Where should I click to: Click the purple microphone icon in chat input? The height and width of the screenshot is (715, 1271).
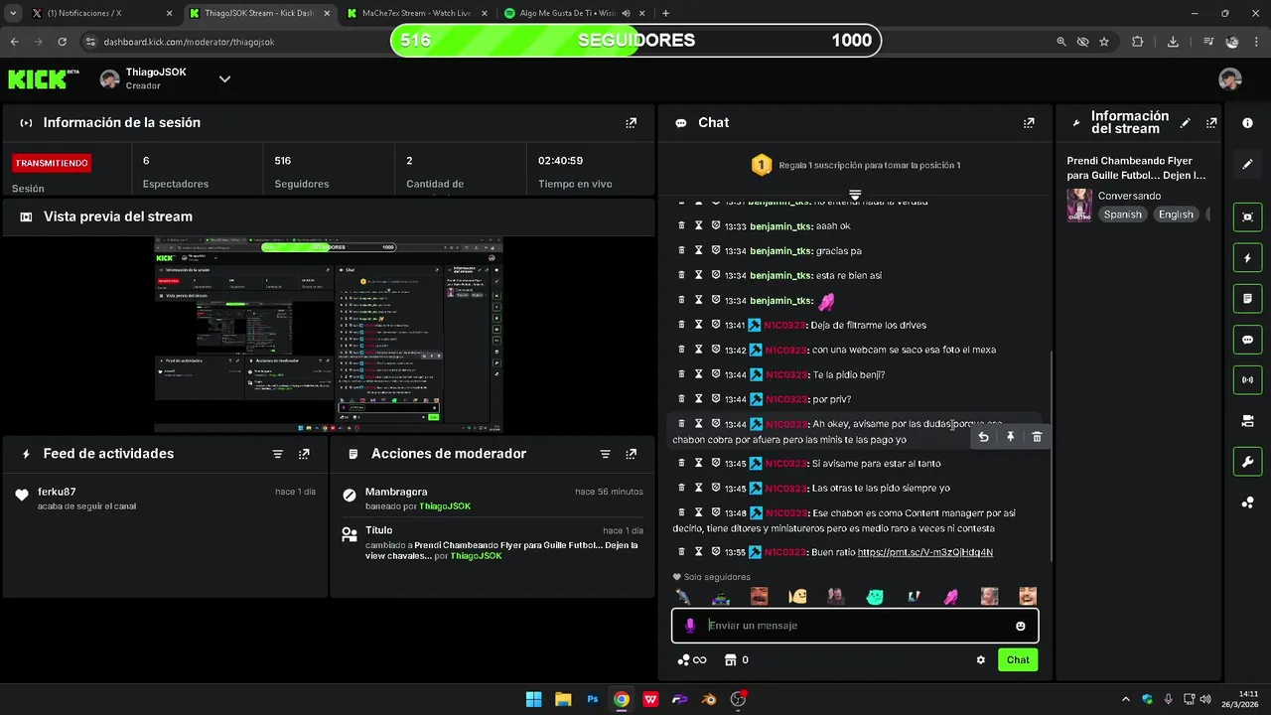click(x=690, y=626)
